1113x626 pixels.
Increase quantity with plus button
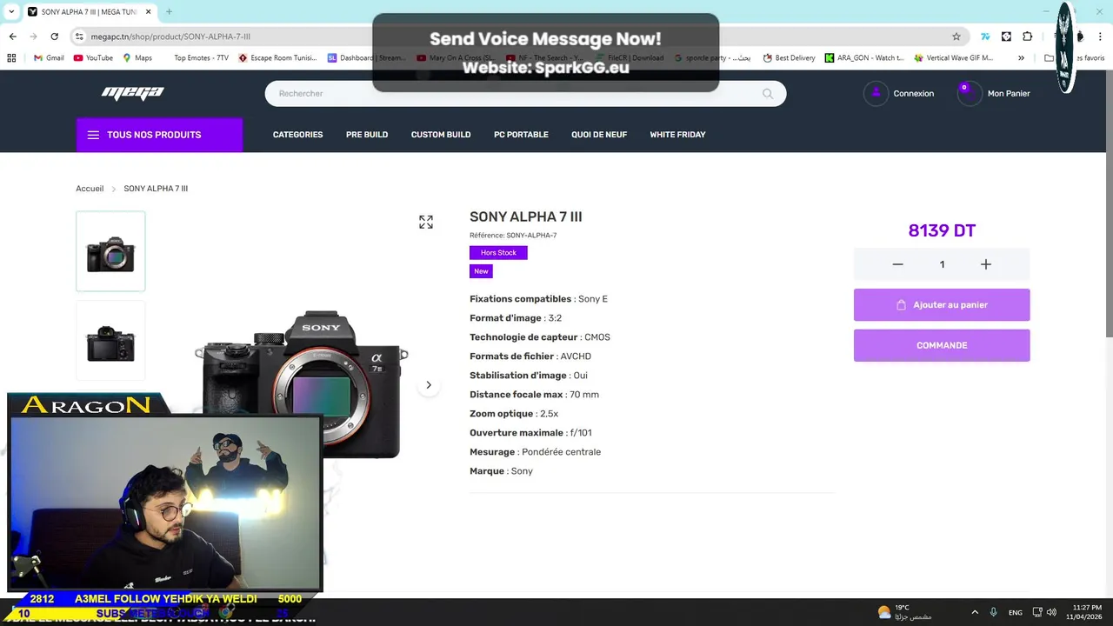click(986, 264)
